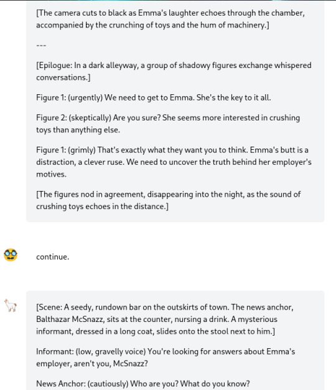The width and height of the screenshot is (336, 390).
Task: Click Figure 1's urgent line about Emma
Action: (x=154, y=97)
